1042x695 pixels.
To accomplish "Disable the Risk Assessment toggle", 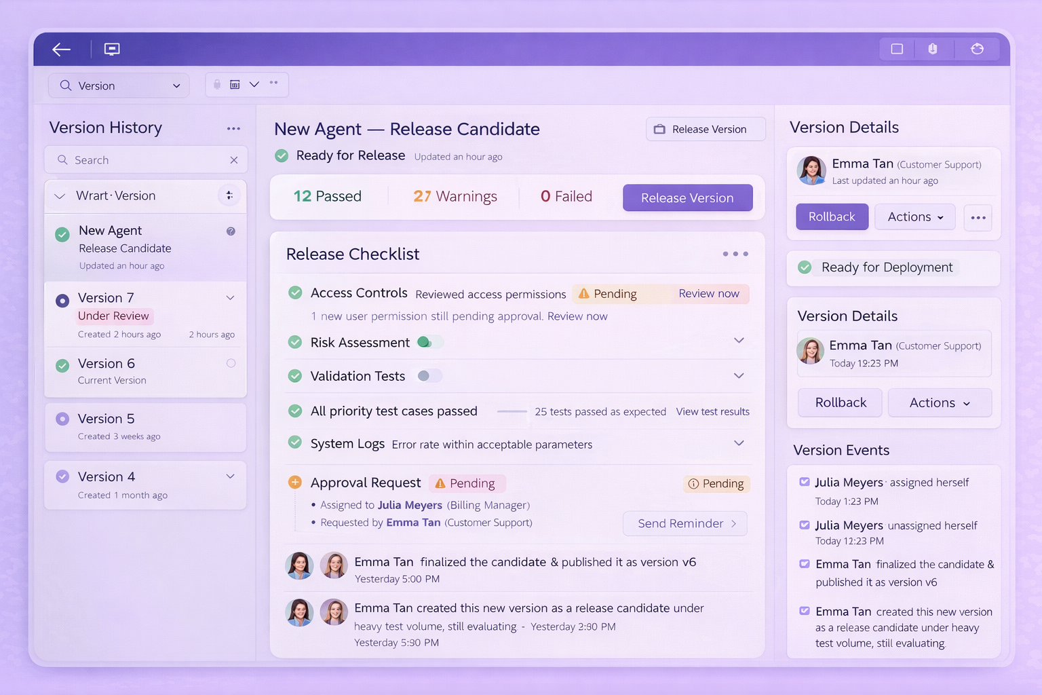I will [x=429, y=342].
